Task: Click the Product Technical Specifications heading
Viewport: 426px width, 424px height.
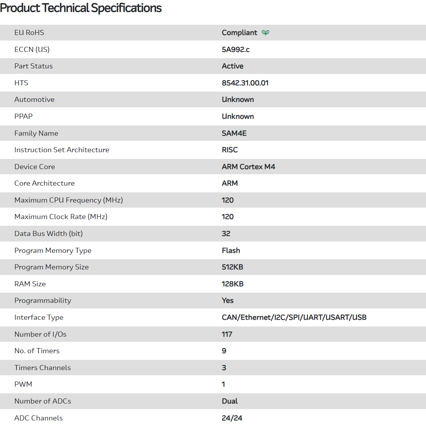Action: click(x=81, y=8)
